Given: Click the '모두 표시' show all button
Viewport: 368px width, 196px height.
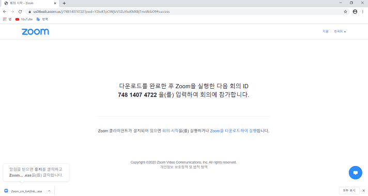Looking at the screenshot, I should [x=349, y=190].
